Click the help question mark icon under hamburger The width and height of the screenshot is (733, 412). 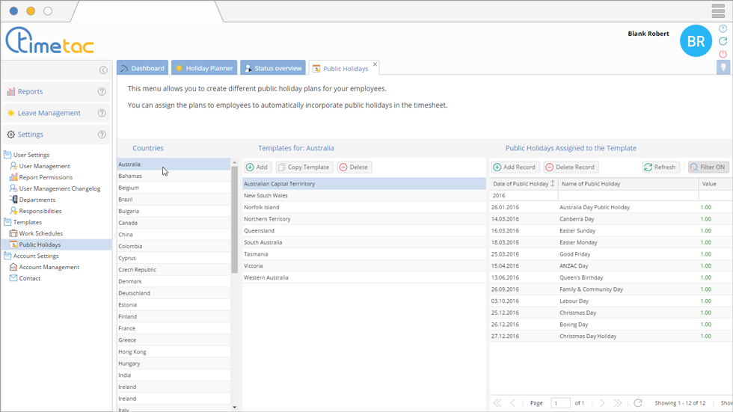coord(723,28)
